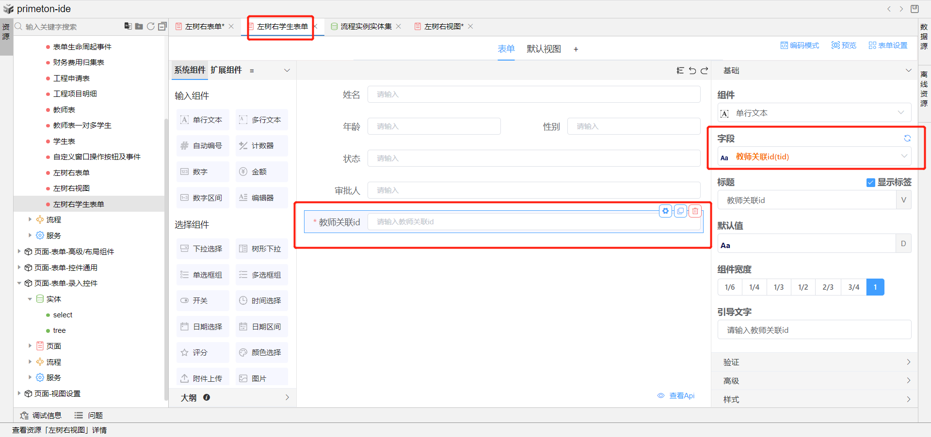Switch to the 流程实例实体集 tab
The height and width of the screenshot is (437, 931).
366,27
